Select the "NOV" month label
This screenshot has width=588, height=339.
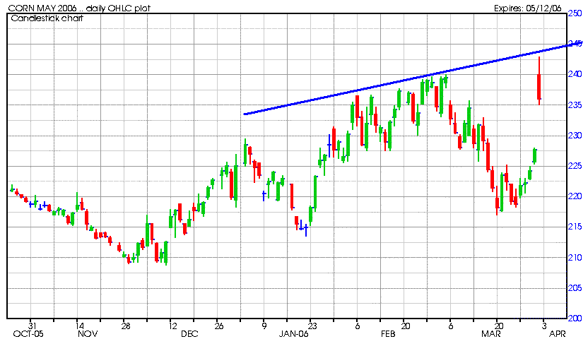[88, 334]
